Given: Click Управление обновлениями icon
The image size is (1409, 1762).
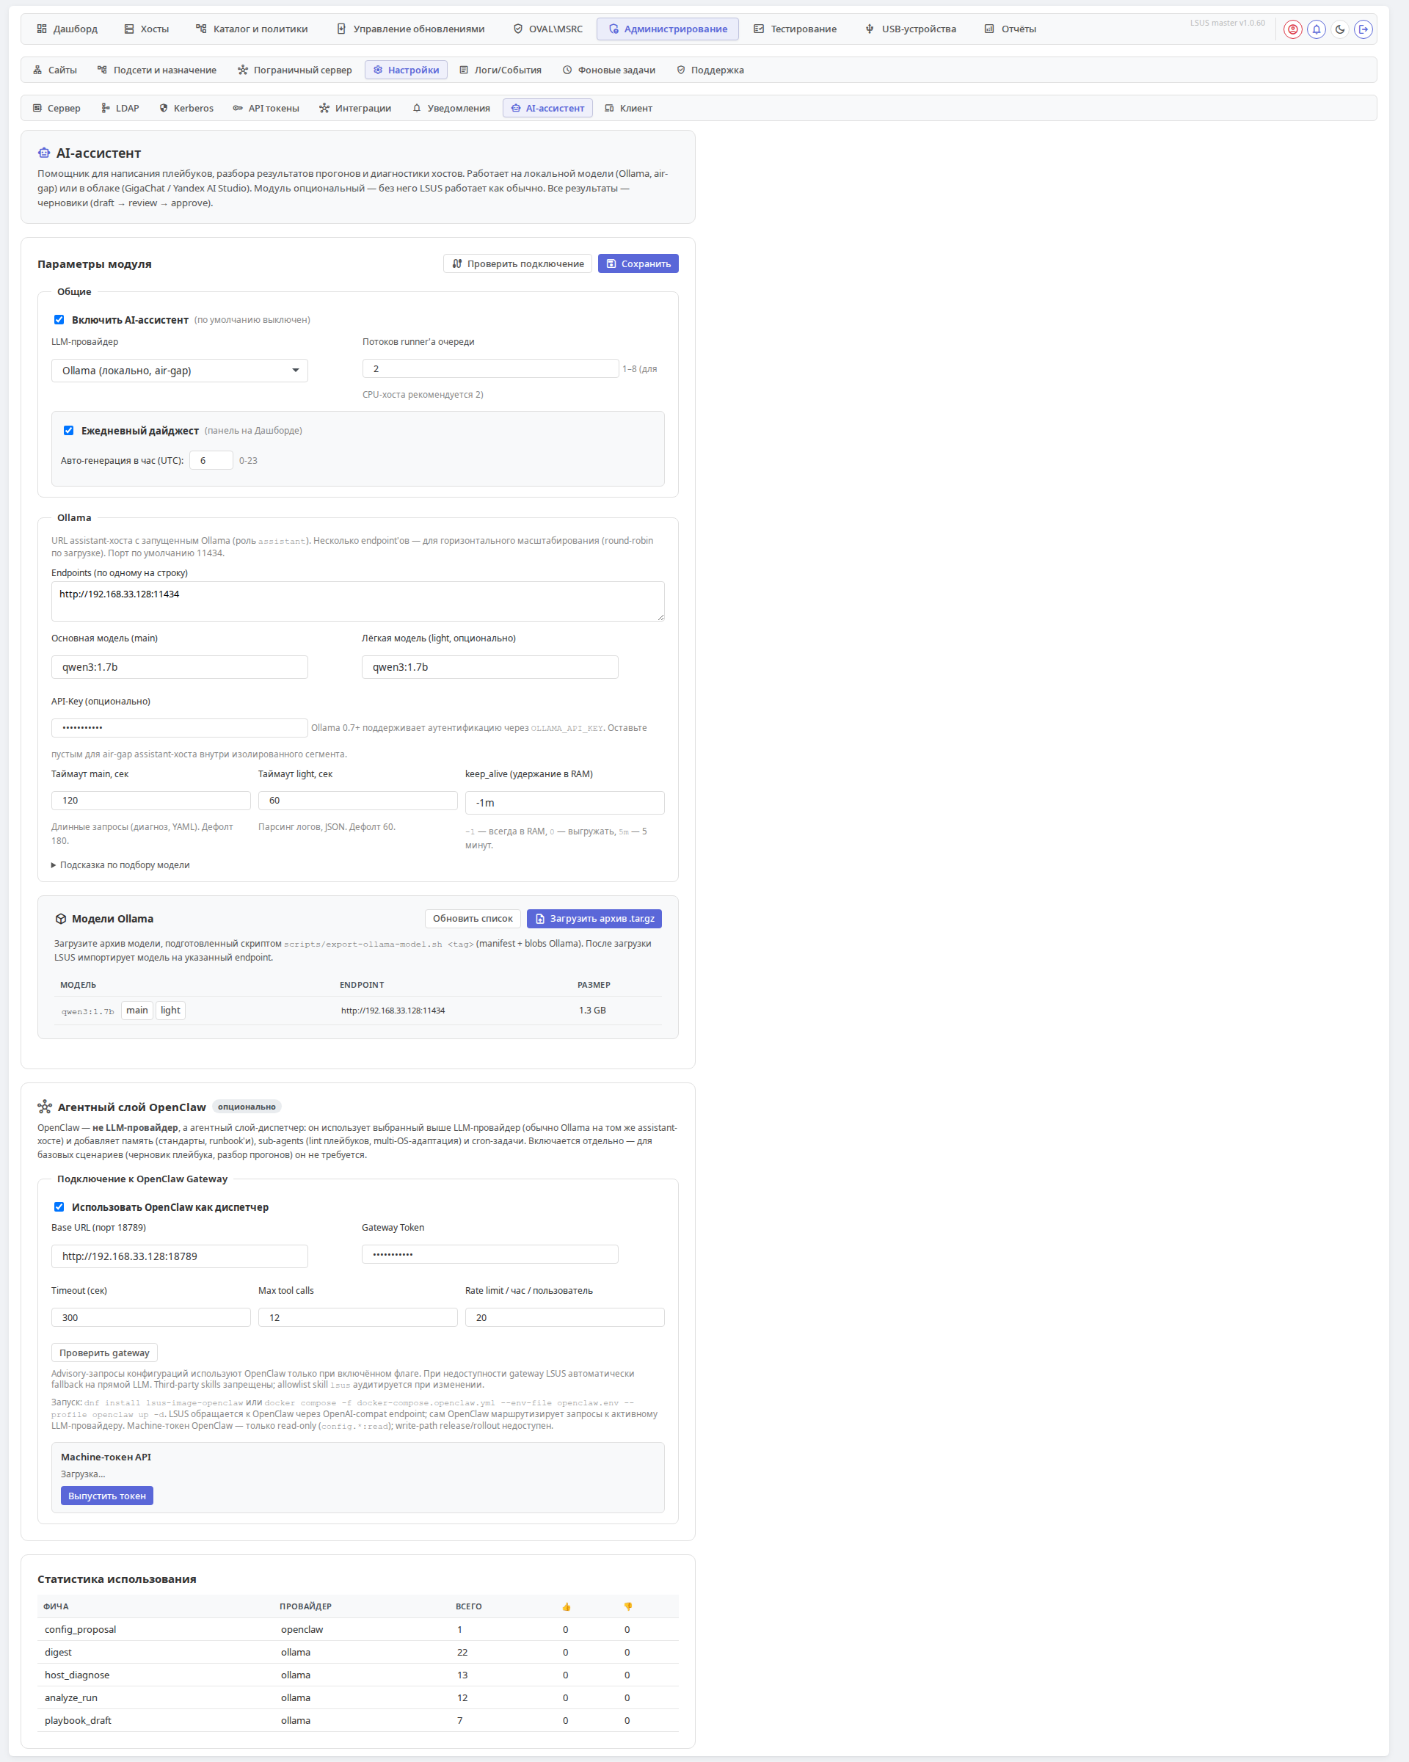Looking at the screenshot, I should point(342,29).
